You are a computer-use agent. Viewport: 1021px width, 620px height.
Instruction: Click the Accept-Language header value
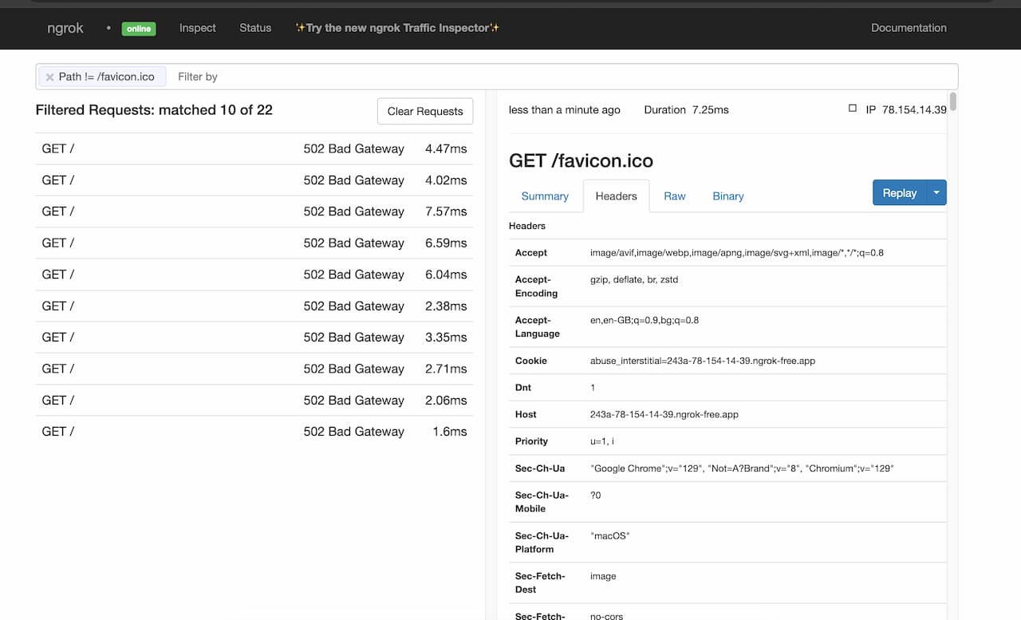click(645, 320)
